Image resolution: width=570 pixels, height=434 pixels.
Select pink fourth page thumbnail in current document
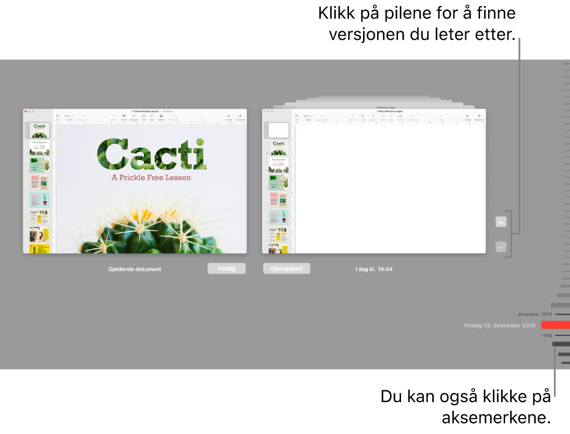pyautogui.click(x=39, y=182)
